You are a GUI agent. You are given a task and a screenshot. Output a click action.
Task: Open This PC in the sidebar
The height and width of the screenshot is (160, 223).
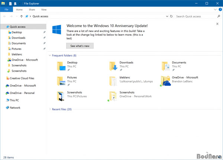14,100
